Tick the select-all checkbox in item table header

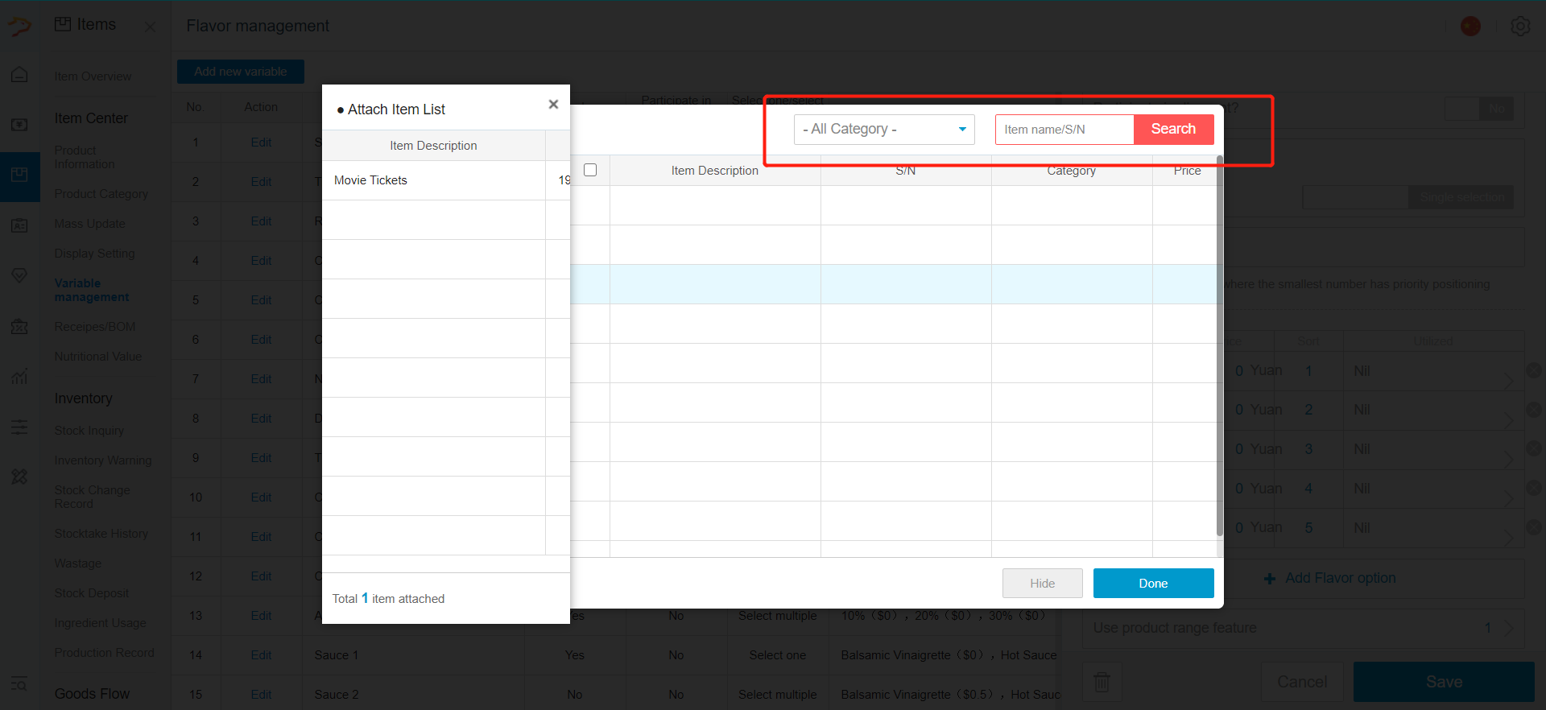[590, 170]
